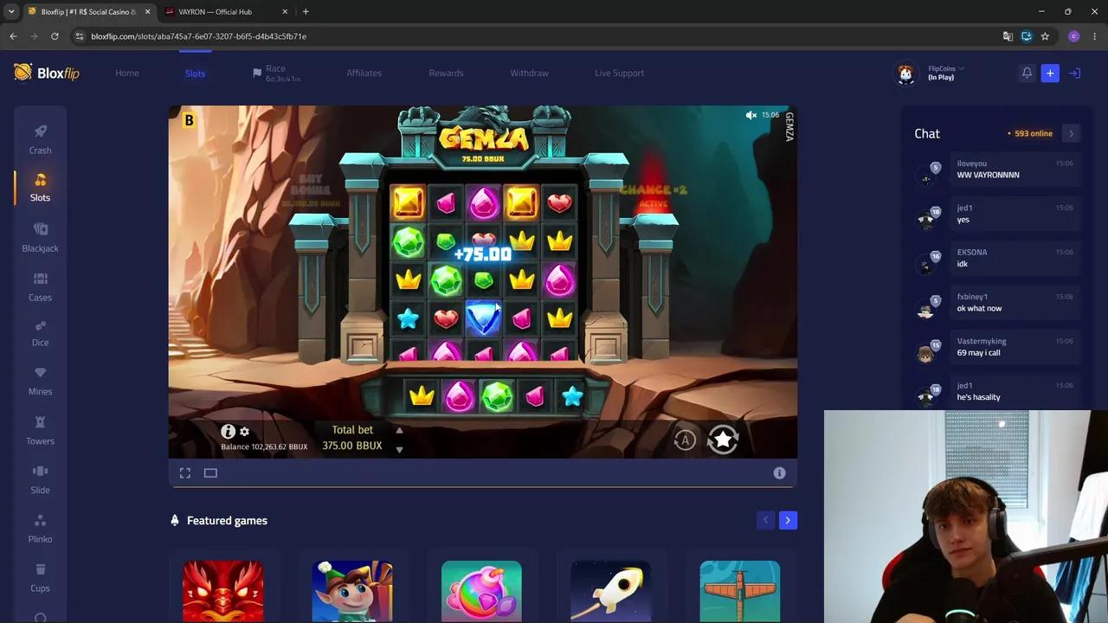This screenshot has height=623, width=1108.
Task: Enable autoplay in the slot game
Action: [x=685, y=440]
